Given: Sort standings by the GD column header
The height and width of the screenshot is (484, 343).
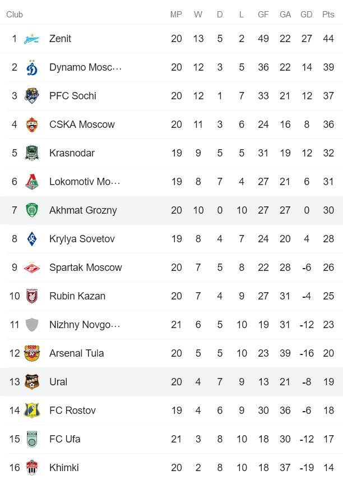Looking at the screenshot, I should [x=307, y=15].
